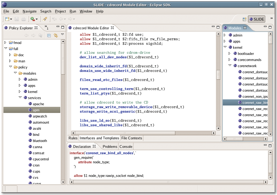Open Policy Explorer view menu arrow

62,34
